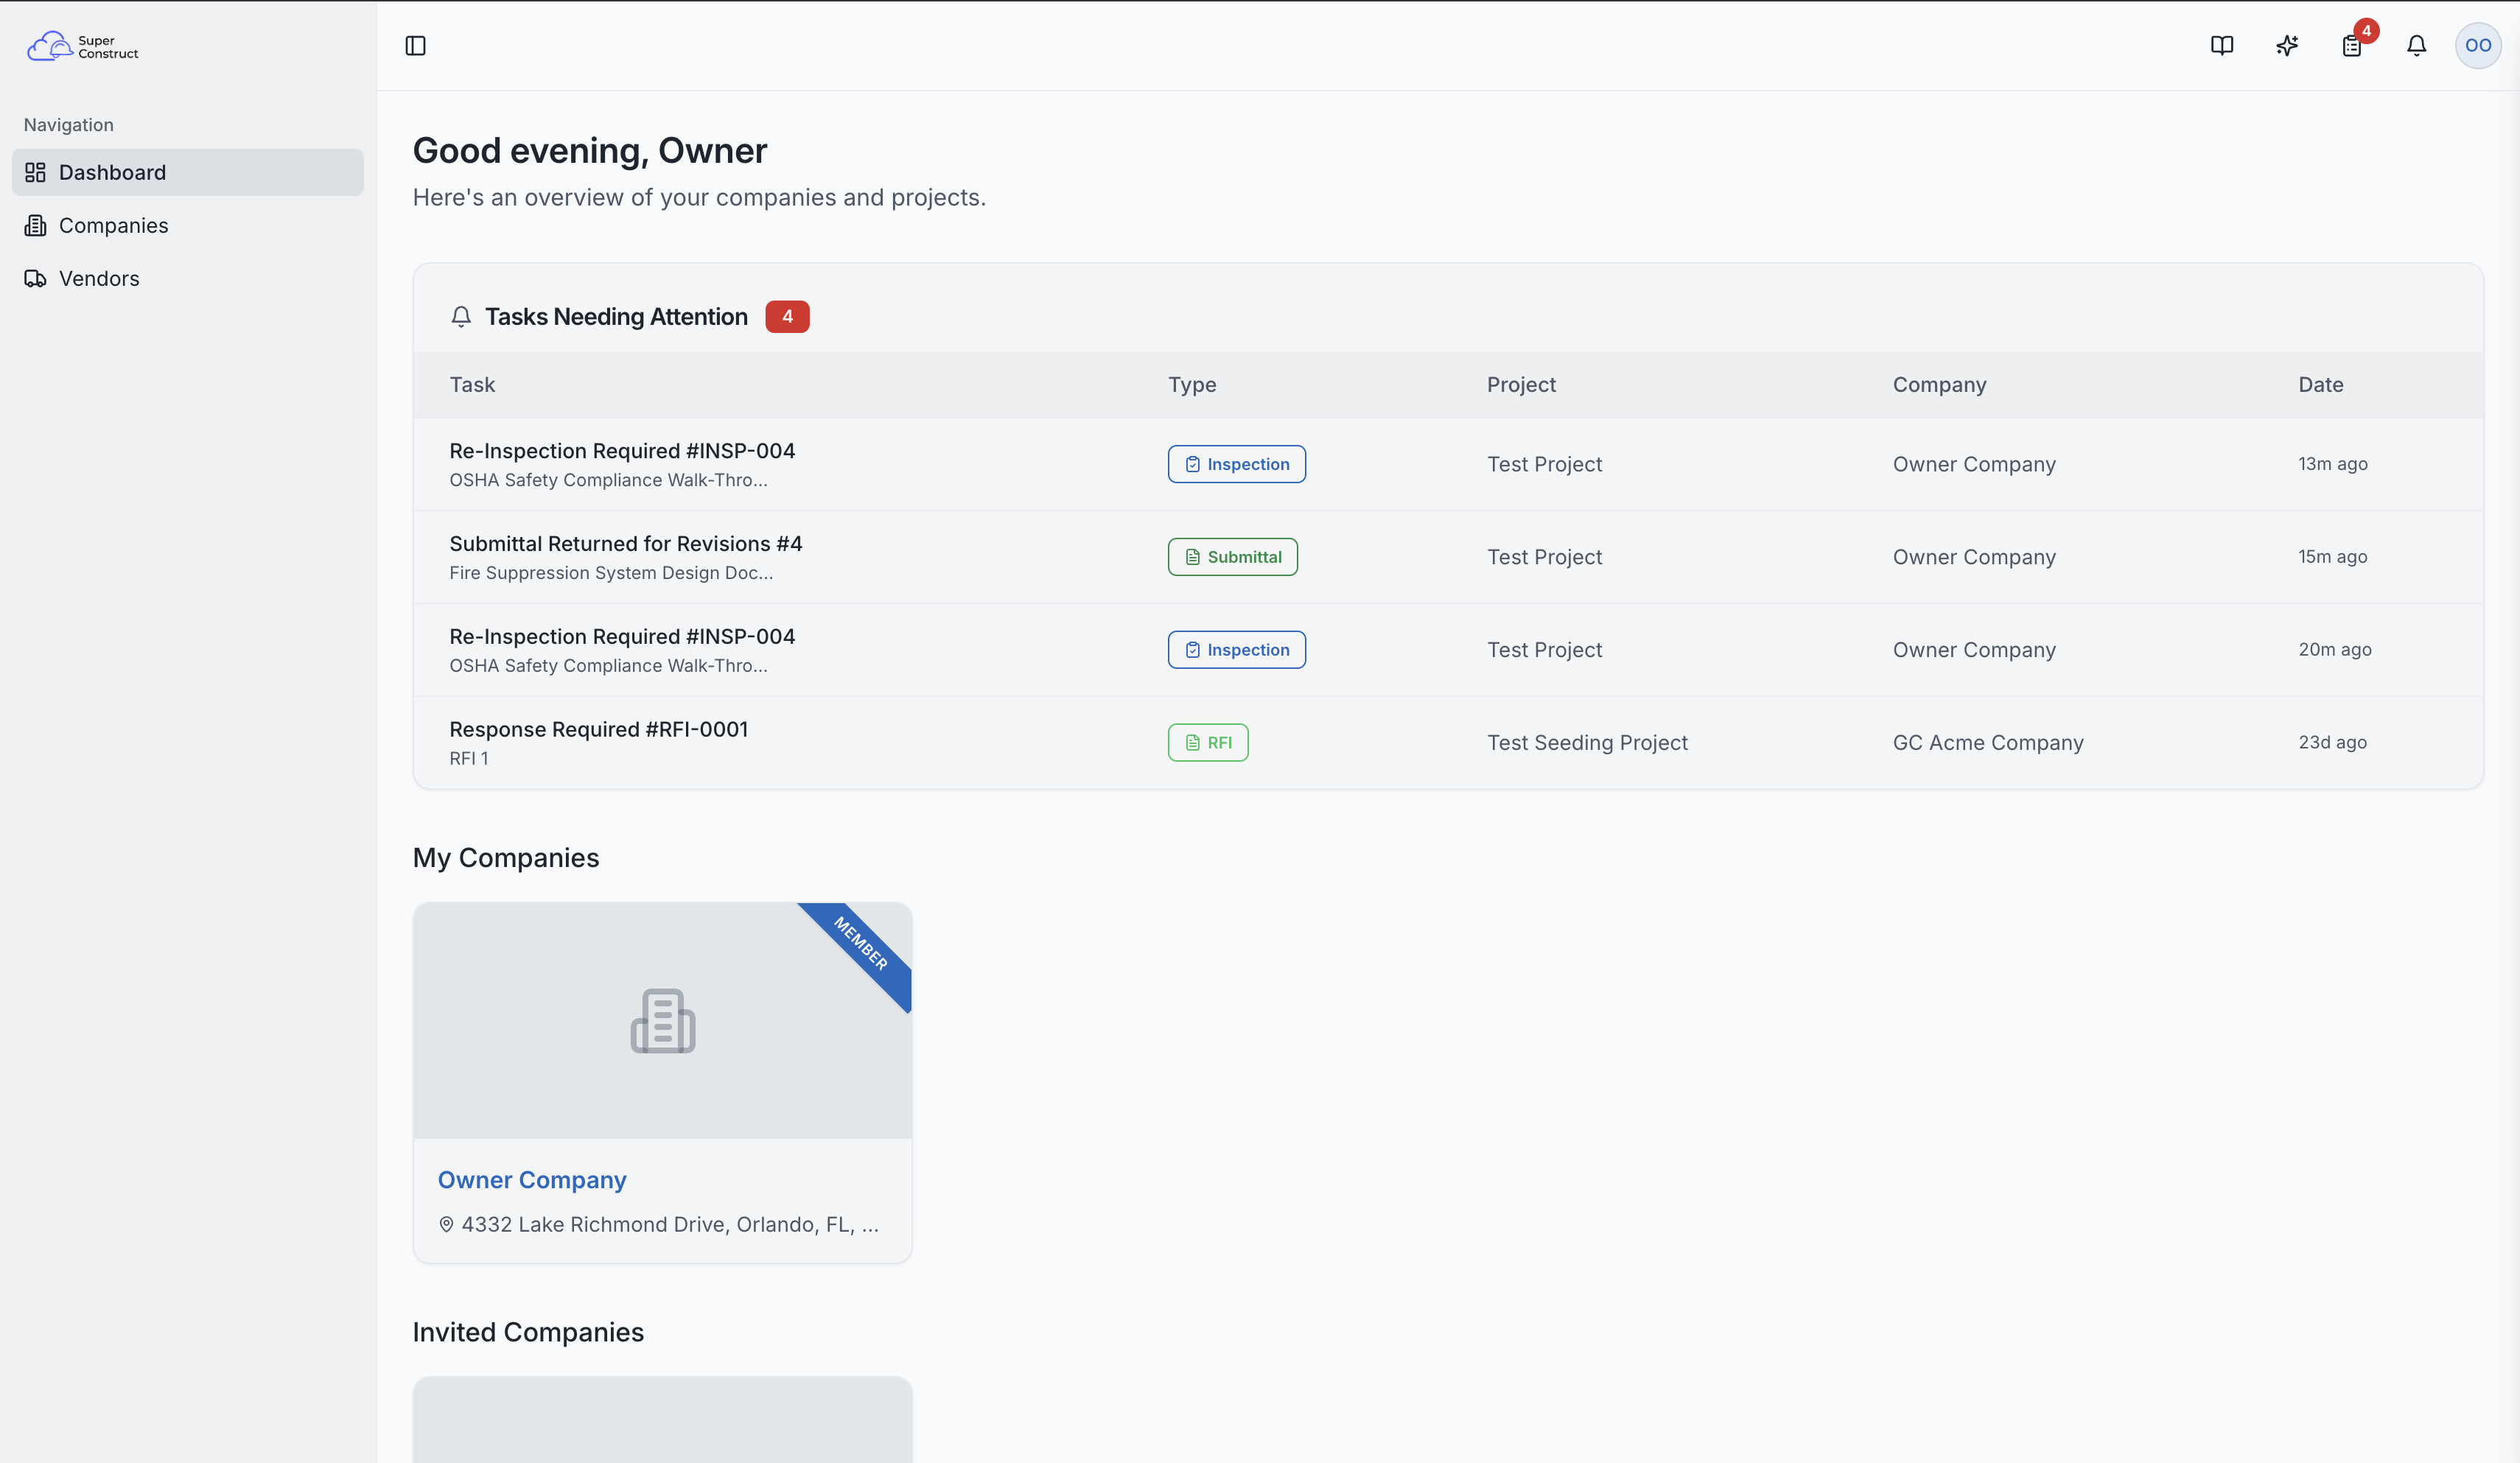Click the RFI type tag

coord(1208,743)
